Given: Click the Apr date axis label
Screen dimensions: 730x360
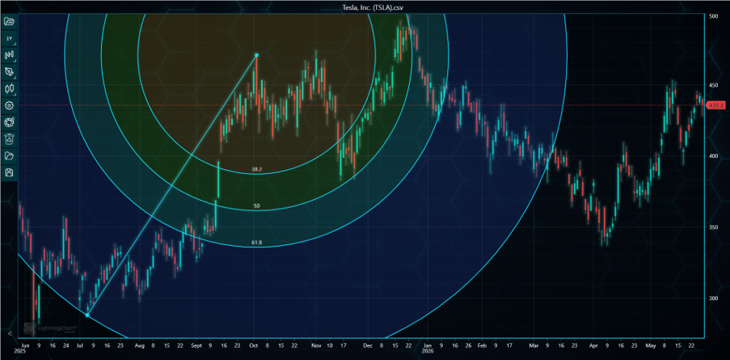Looking at the screenshot, I should 593,346.
